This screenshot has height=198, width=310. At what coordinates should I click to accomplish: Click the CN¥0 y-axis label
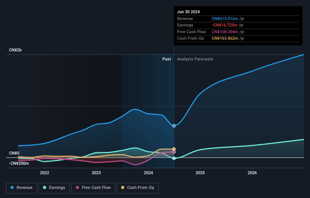pyautogui.click(x=14, y=153)
